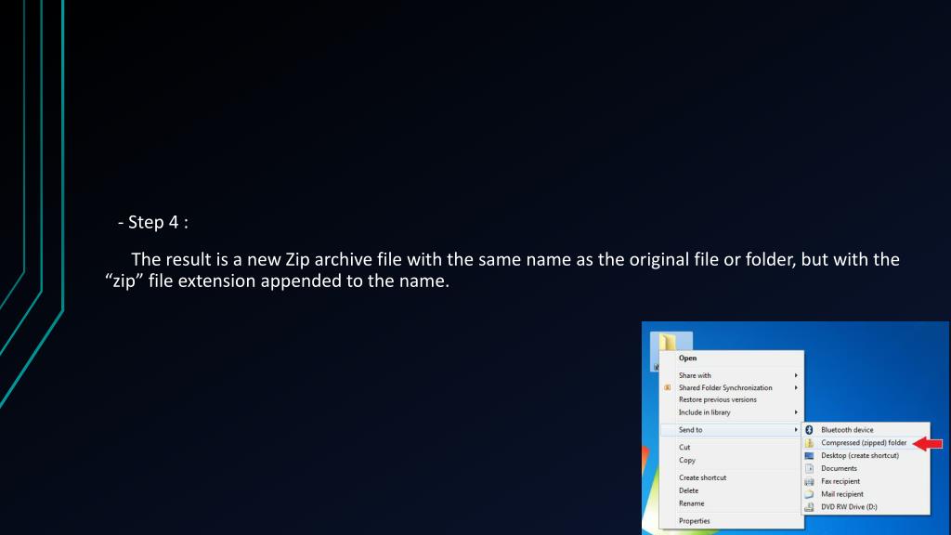Click the paragraph beginning "The result is a new Zip"
The width and height of the screenshot is (951, 535).
[x=502, y=270]
